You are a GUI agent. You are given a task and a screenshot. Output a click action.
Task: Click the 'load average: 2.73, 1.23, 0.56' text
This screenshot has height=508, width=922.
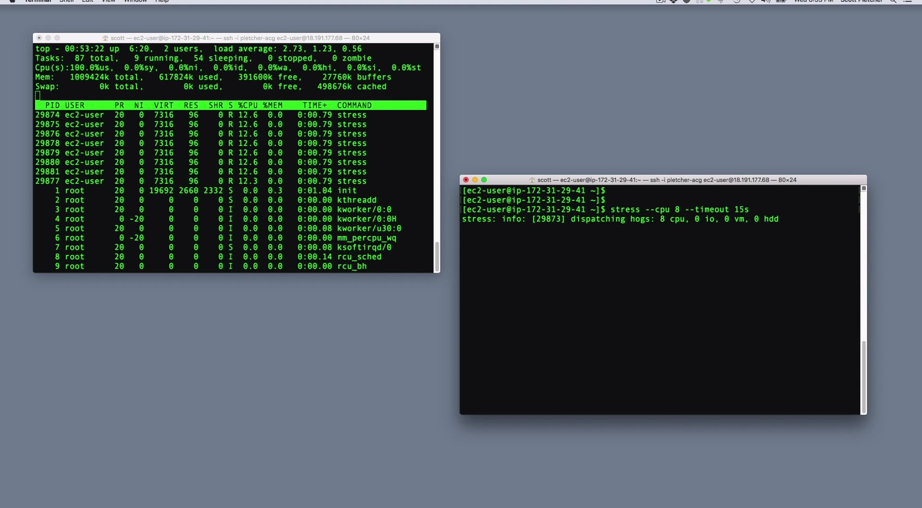point(288,49)
